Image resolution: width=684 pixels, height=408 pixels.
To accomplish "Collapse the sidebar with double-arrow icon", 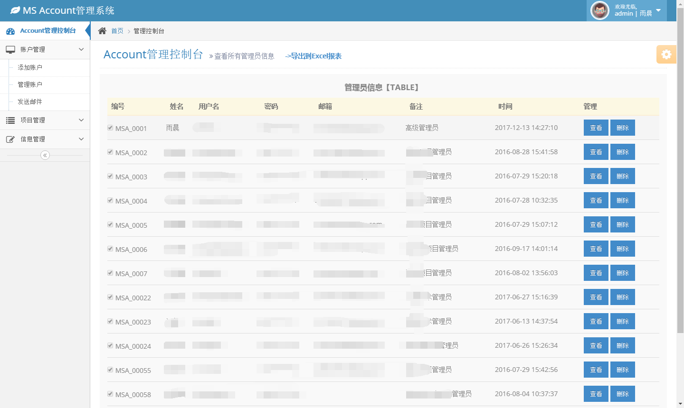I will tap(45, 155).
